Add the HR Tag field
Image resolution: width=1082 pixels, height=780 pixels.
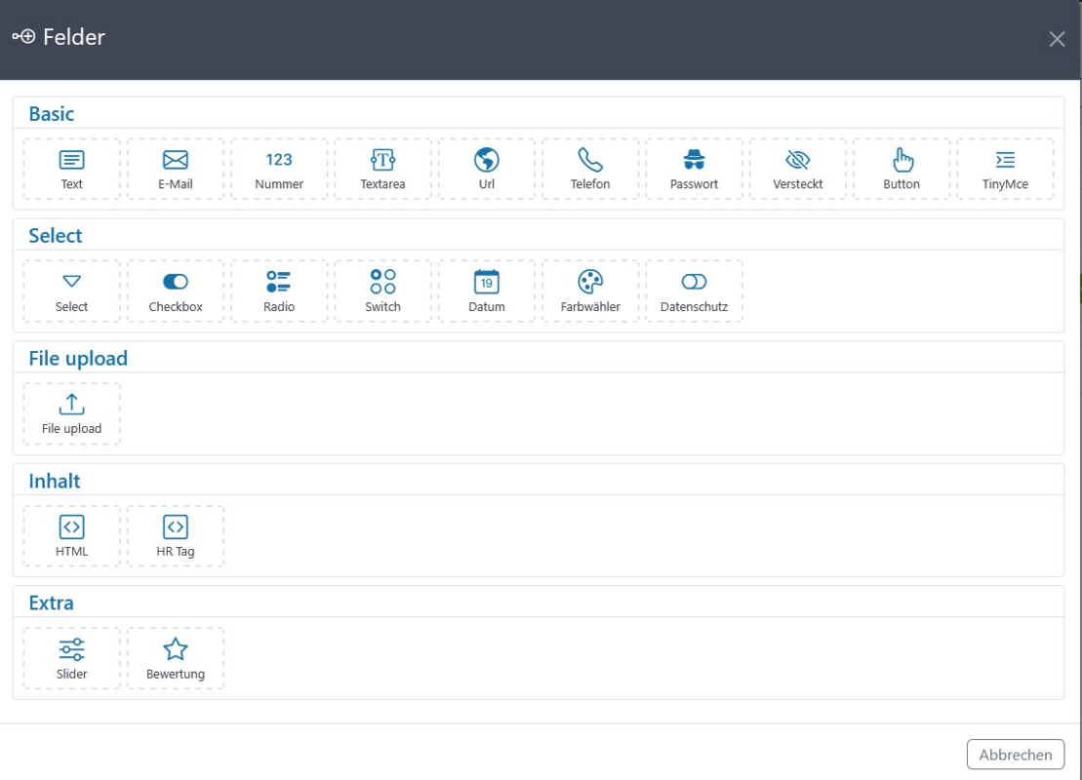coord(176,536)
